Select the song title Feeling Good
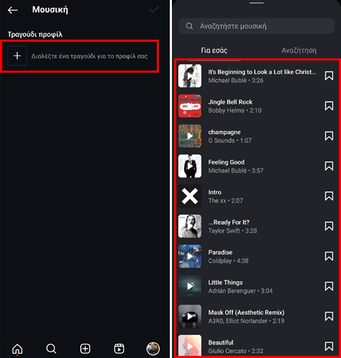 point(226,162)
